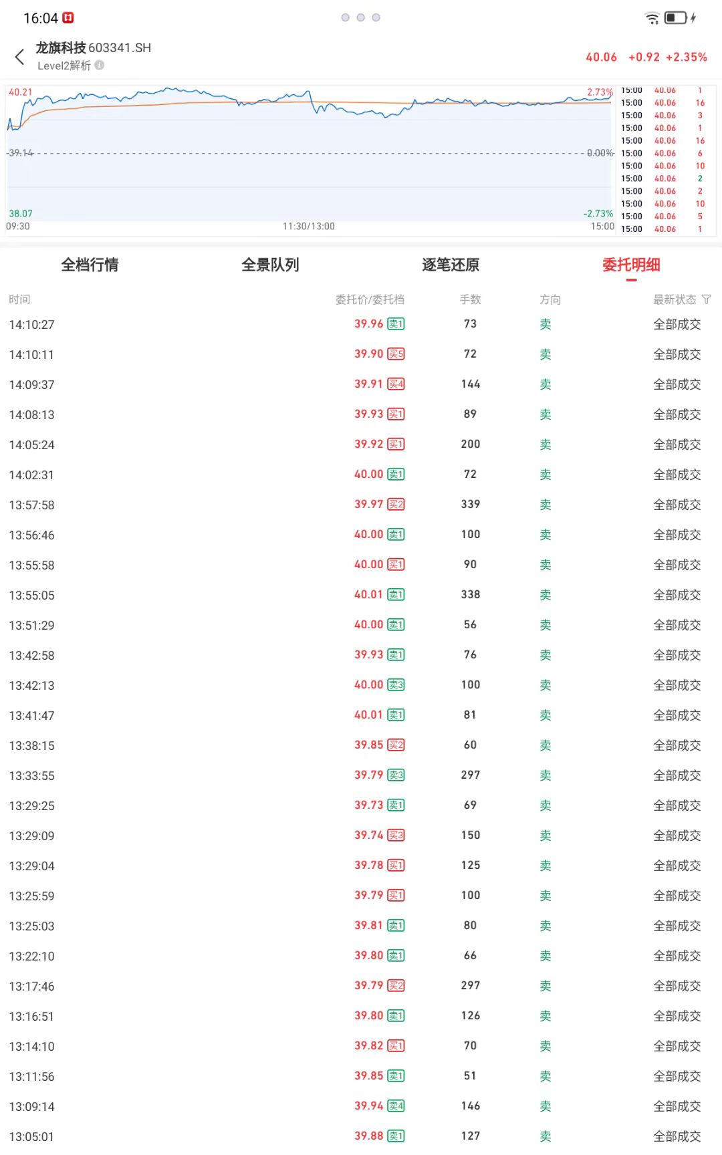Select the 339 lots value at 13:57:58
Image resolution: width=722 pixels, height=1155 pixels.
(471, 504)
